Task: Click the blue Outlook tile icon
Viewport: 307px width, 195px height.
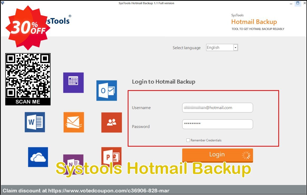Action: click(107, 90)
